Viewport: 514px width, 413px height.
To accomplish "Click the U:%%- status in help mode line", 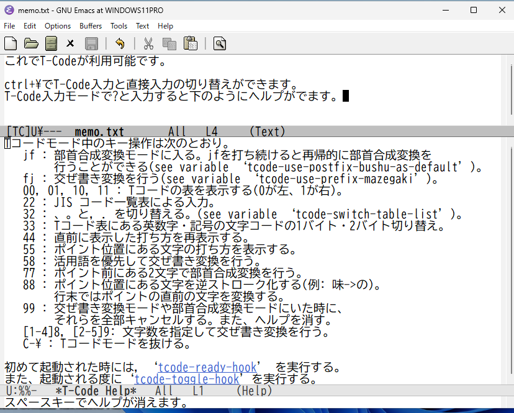I will coord(22,391).
